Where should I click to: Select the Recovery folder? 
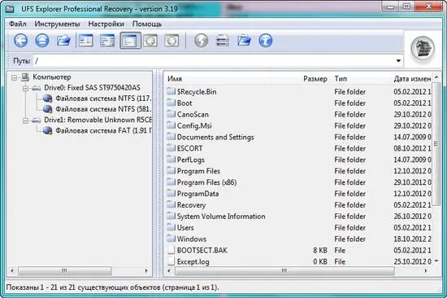[191, 205]
